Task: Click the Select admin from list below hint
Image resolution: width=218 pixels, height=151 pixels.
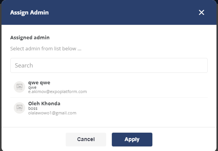Action: [46, 49]
